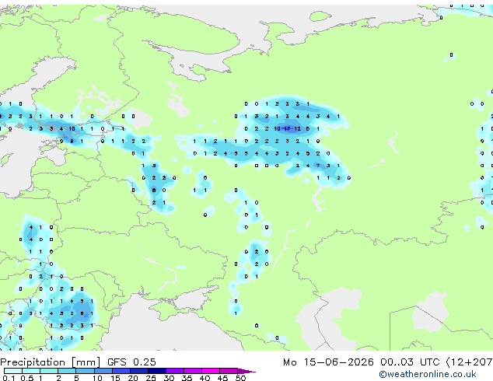493x381 pixels.
Task: Select the legend swatch between 20 and 25
Action: [x=138, y=371]
